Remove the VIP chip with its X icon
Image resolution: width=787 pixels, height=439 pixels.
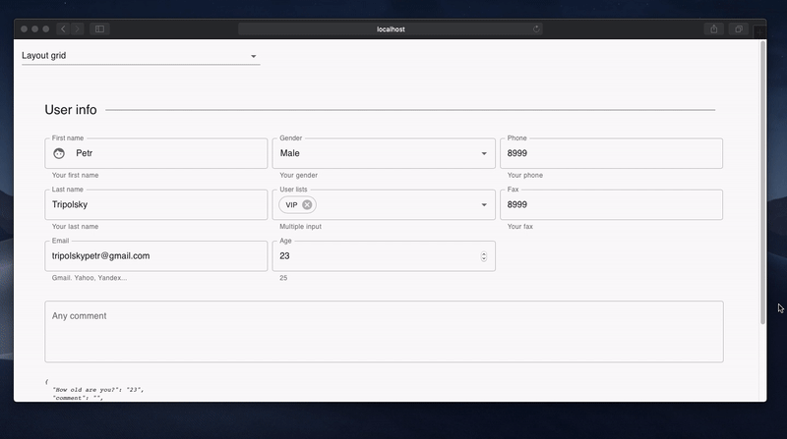tap(307, 204)
